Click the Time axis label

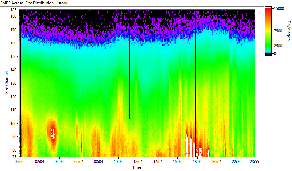(137, 167)
